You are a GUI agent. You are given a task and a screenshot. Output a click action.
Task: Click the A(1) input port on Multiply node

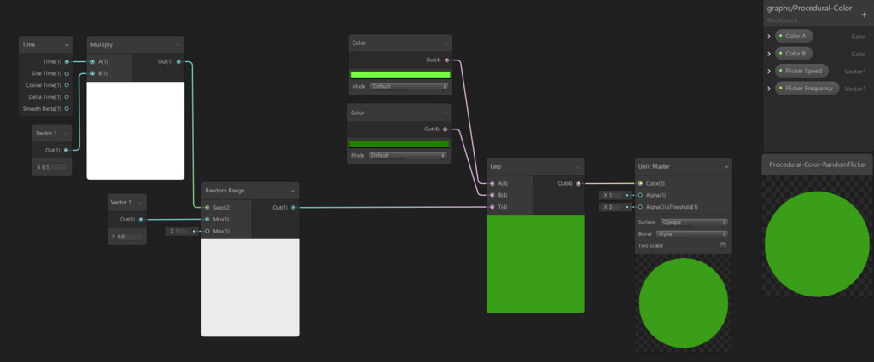(92, 61)
